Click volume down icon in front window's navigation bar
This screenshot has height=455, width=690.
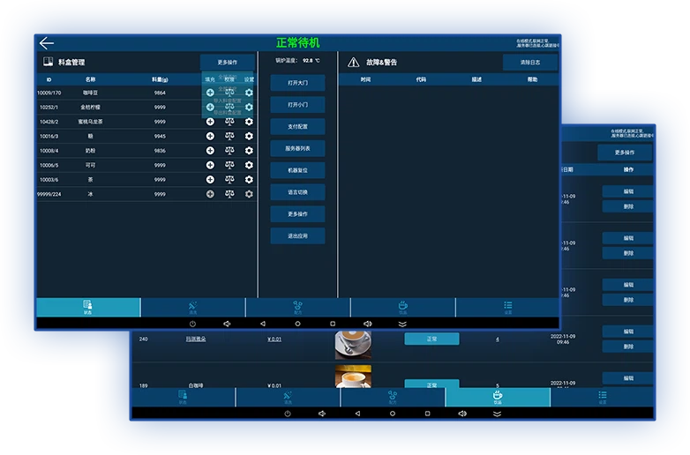click(227, 324)
